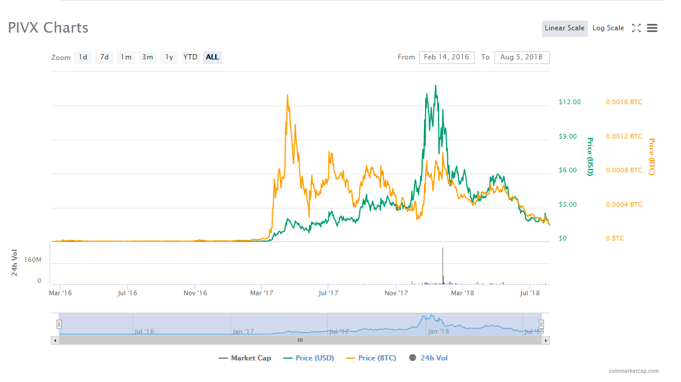
Task: Click the 0.0016 BTC axis label
Action: click(x=624, y=102)
